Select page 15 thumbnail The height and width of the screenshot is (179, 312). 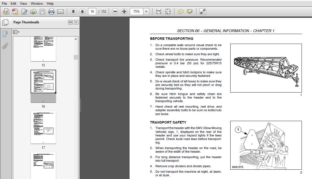click(x=43, y=49)
